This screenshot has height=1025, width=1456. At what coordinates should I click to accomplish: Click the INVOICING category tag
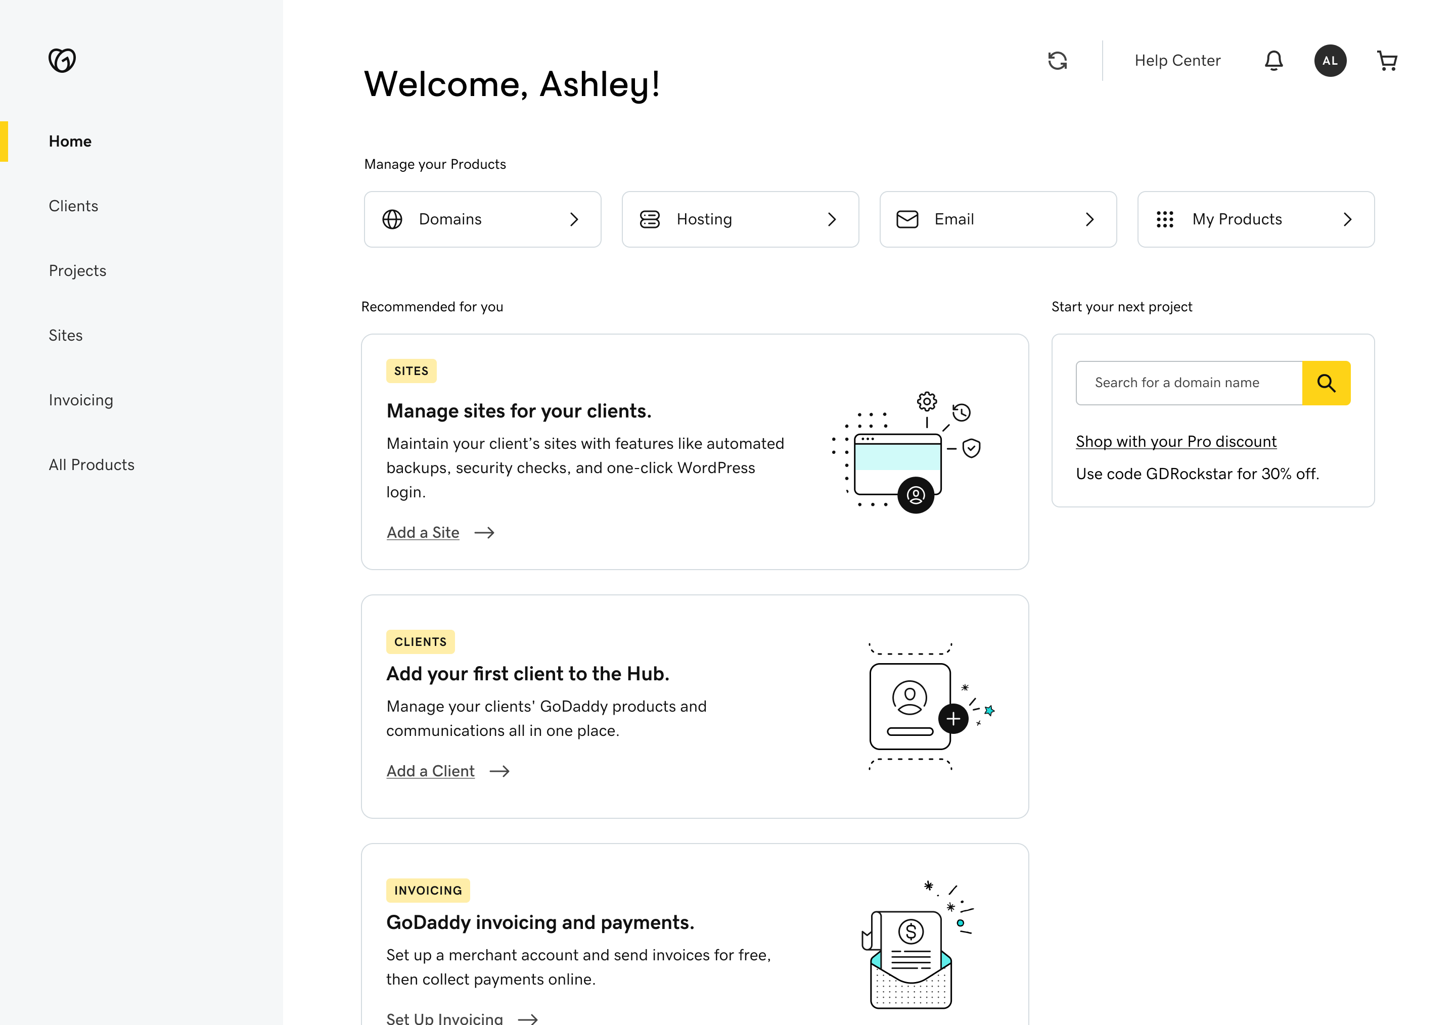pos(427,890)
